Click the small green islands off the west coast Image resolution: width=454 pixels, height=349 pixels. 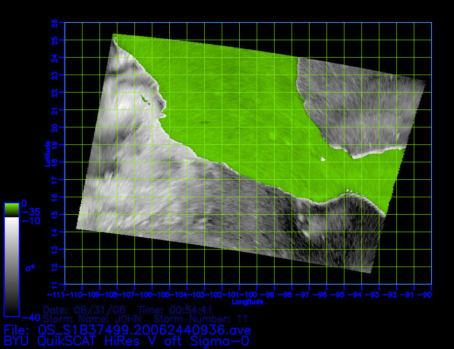(145, 100)
